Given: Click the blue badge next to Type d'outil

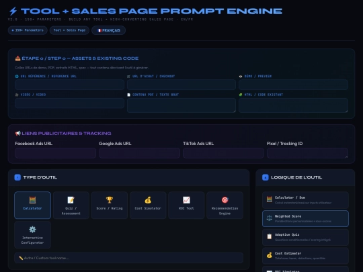Looking at the screenshot, I should 17,177.
